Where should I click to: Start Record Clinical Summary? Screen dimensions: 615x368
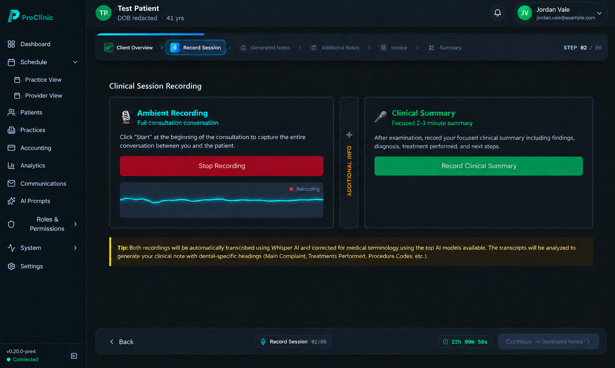[x=478, y=166]
